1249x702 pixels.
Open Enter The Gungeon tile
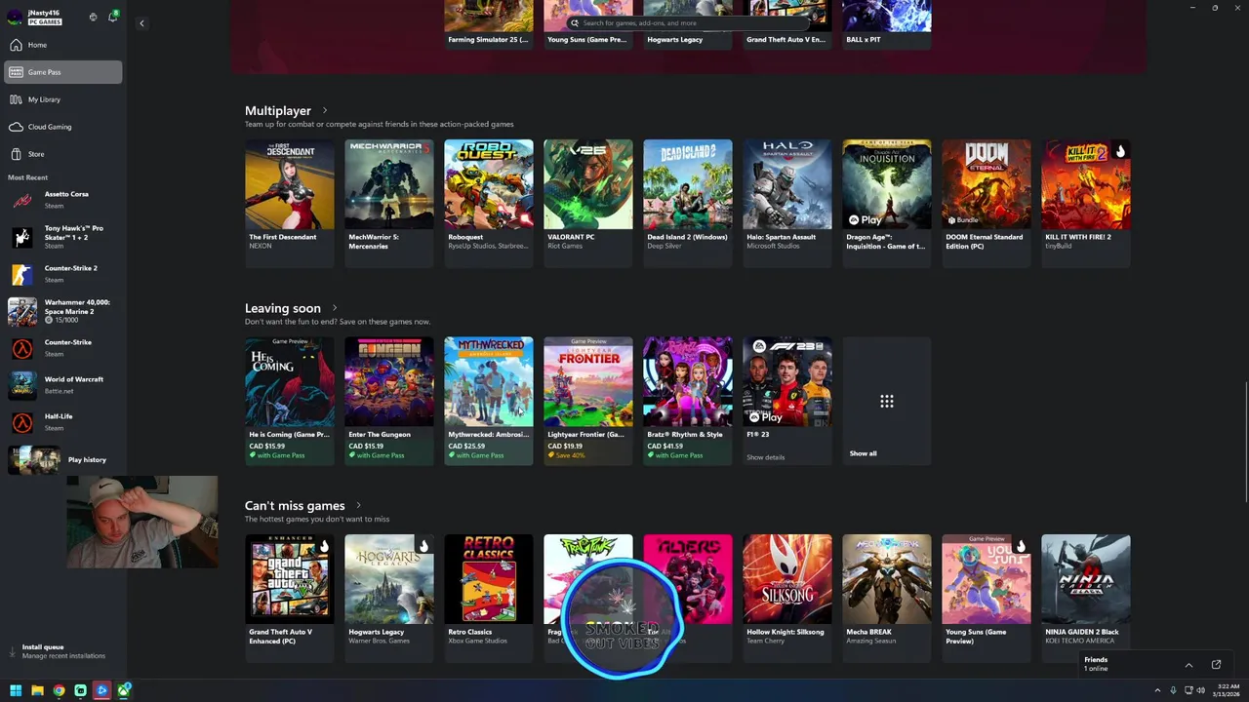click(x=388, y=401)
